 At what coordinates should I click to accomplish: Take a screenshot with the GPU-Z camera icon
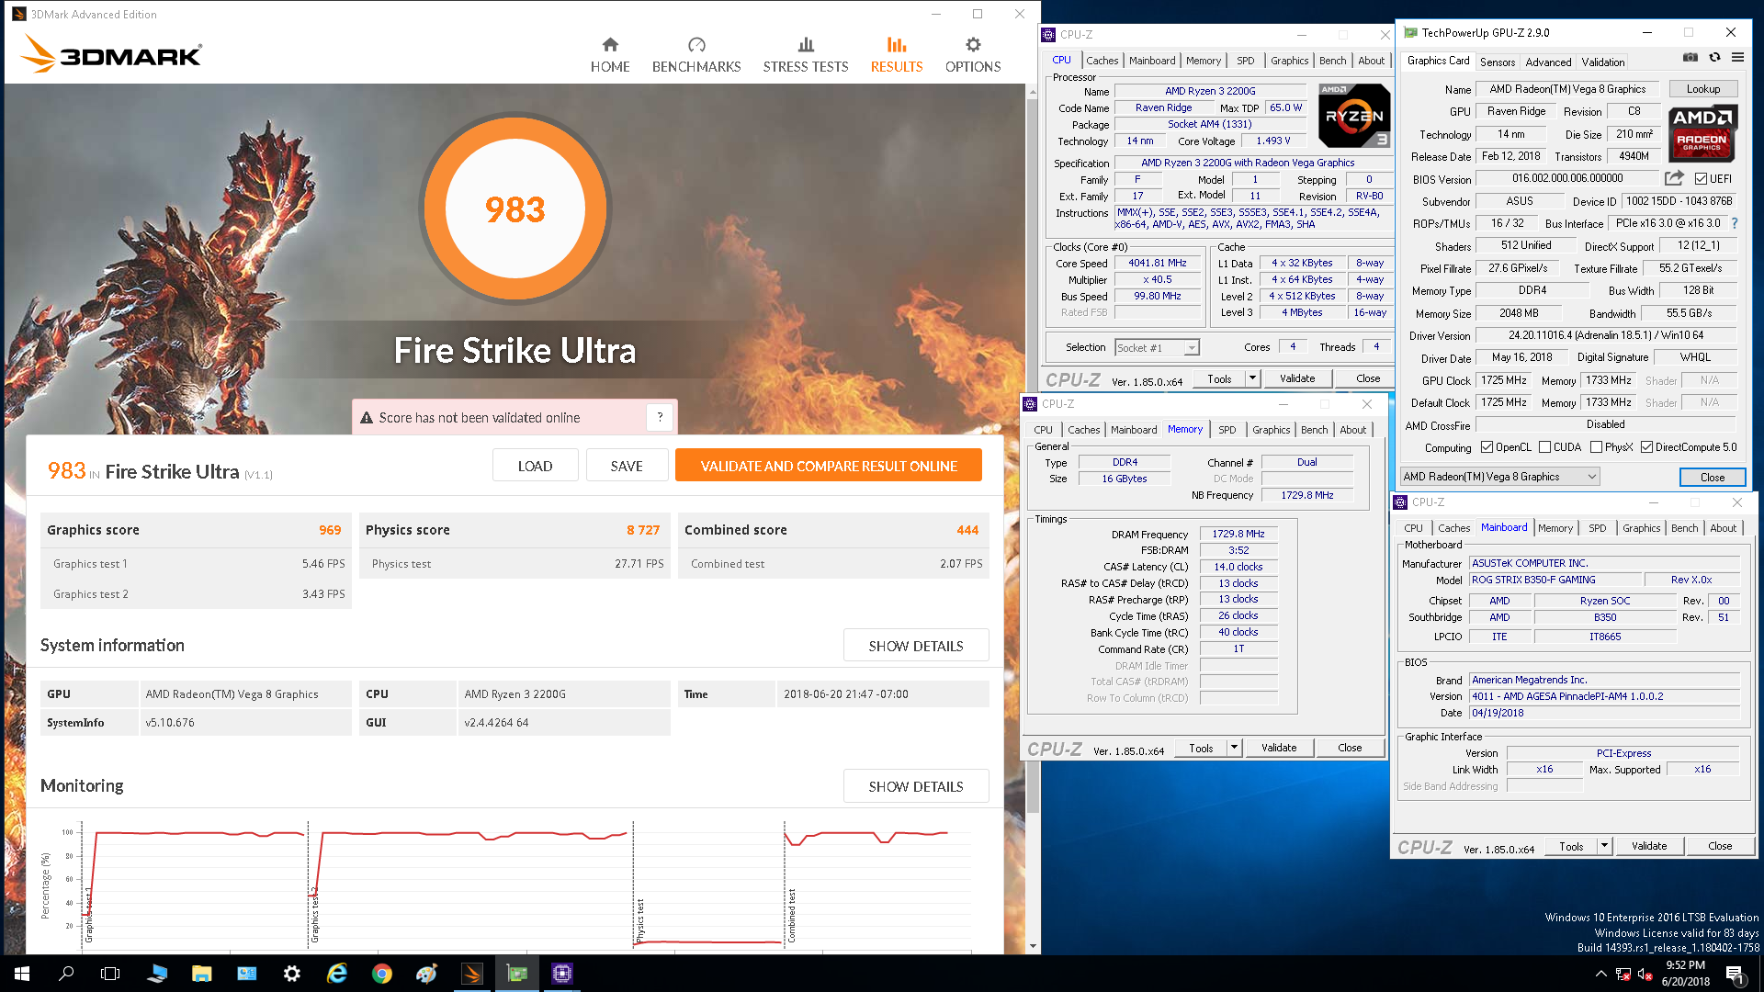pos(1690,57)
